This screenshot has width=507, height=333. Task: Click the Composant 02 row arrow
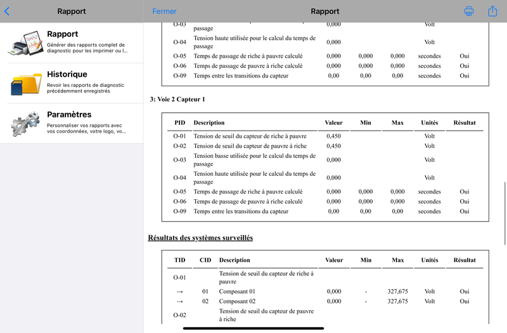pyautogui.click(x=180, y=301)
